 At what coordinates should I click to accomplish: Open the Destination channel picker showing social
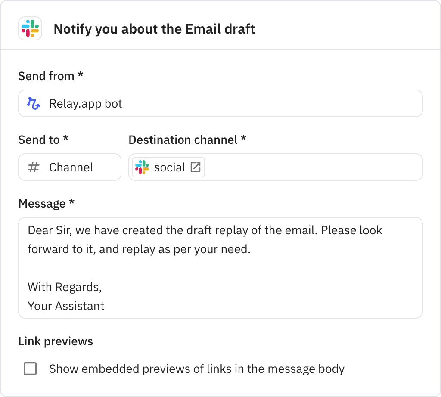(276, 167)
